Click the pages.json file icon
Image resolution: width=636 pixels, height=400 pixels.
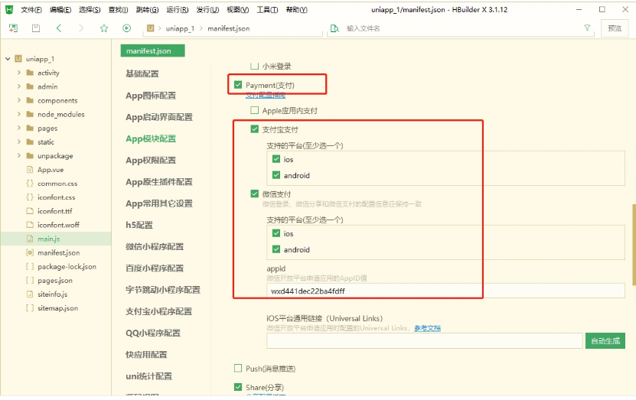point(30,280)
